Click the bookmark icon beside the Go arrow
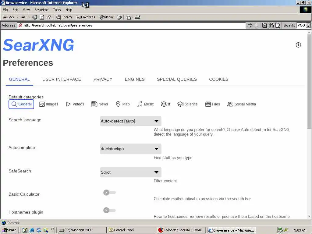 pos(257,25)
